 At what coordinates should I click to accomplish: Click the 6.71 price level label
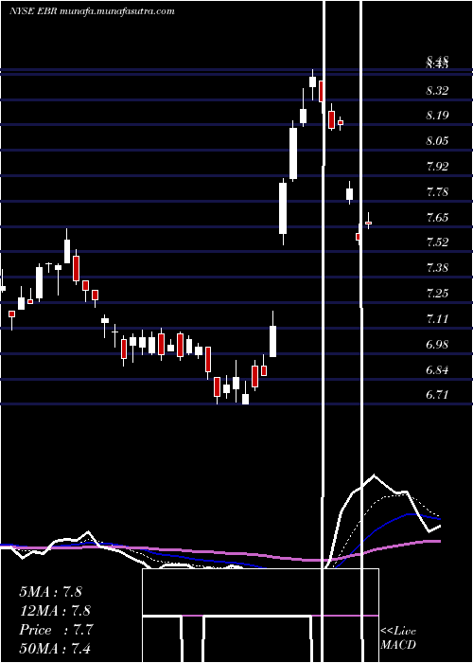[437, 395]
